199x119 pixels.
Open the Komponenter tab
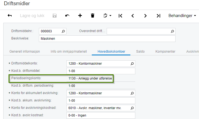[165, 52]
